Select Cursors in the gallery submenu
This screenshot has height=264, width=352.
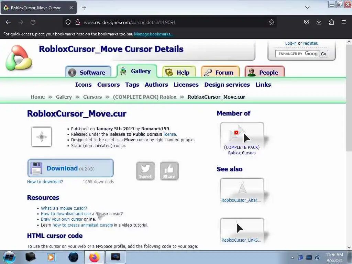[108, 85]
